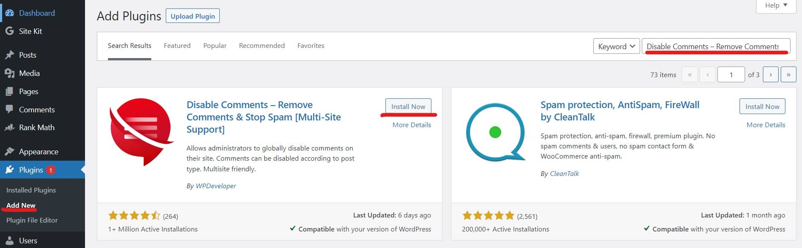The height and width of the screenshot is (248, 802).
Task: Open the Keyword search type dropdown
Action: pos(616,46)
